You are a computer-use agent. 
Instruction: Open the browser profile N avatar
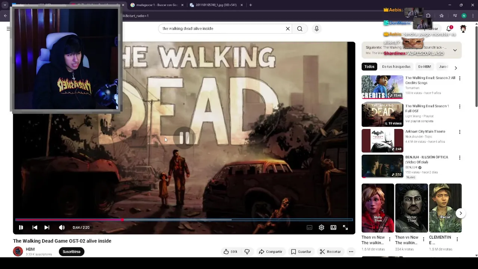pos(464,16)
